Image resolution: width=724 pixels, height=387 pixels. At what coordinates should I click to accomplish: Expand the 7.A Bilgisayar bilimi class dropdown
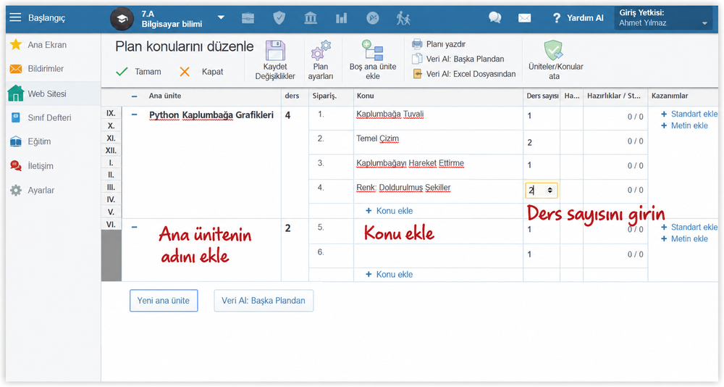pos(221,17)
